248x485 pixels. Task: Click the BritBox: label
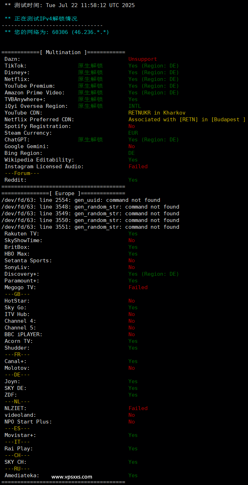pos(17,247)
